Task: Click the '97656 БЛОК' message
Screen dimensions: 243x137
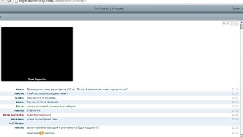Action: (x=34, y=111)
